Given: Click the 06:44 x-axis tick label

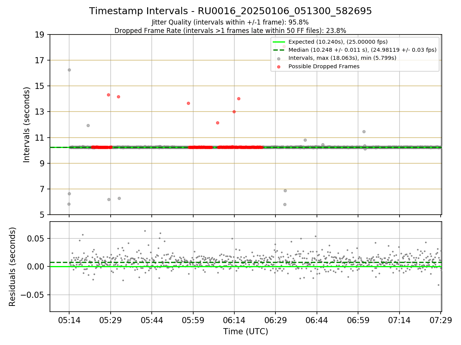Looking at the screenshot, I should pyautogui.click(x=317, y=320).
